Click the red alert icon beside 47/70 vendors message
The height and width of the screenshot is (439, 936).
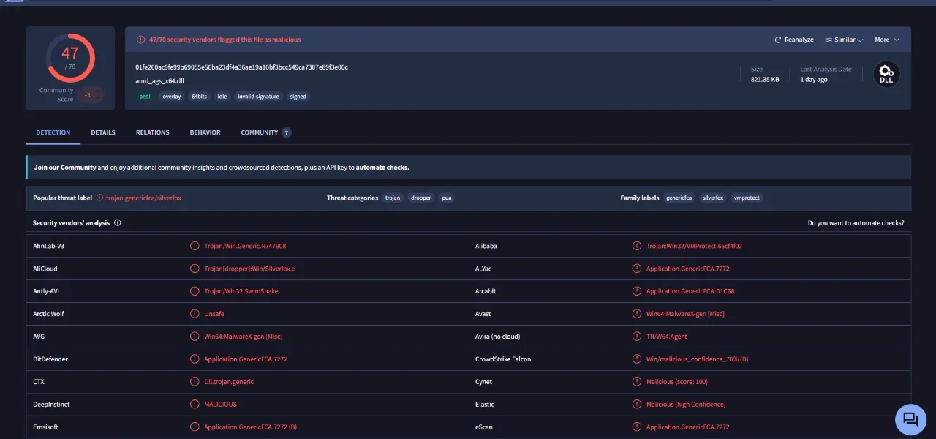pyautogui.click(x=140, y=40)
